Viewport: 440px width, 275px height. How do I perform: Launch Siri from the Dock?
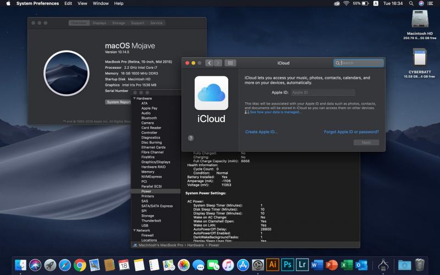pyautogui.click(x=35, y=265)
